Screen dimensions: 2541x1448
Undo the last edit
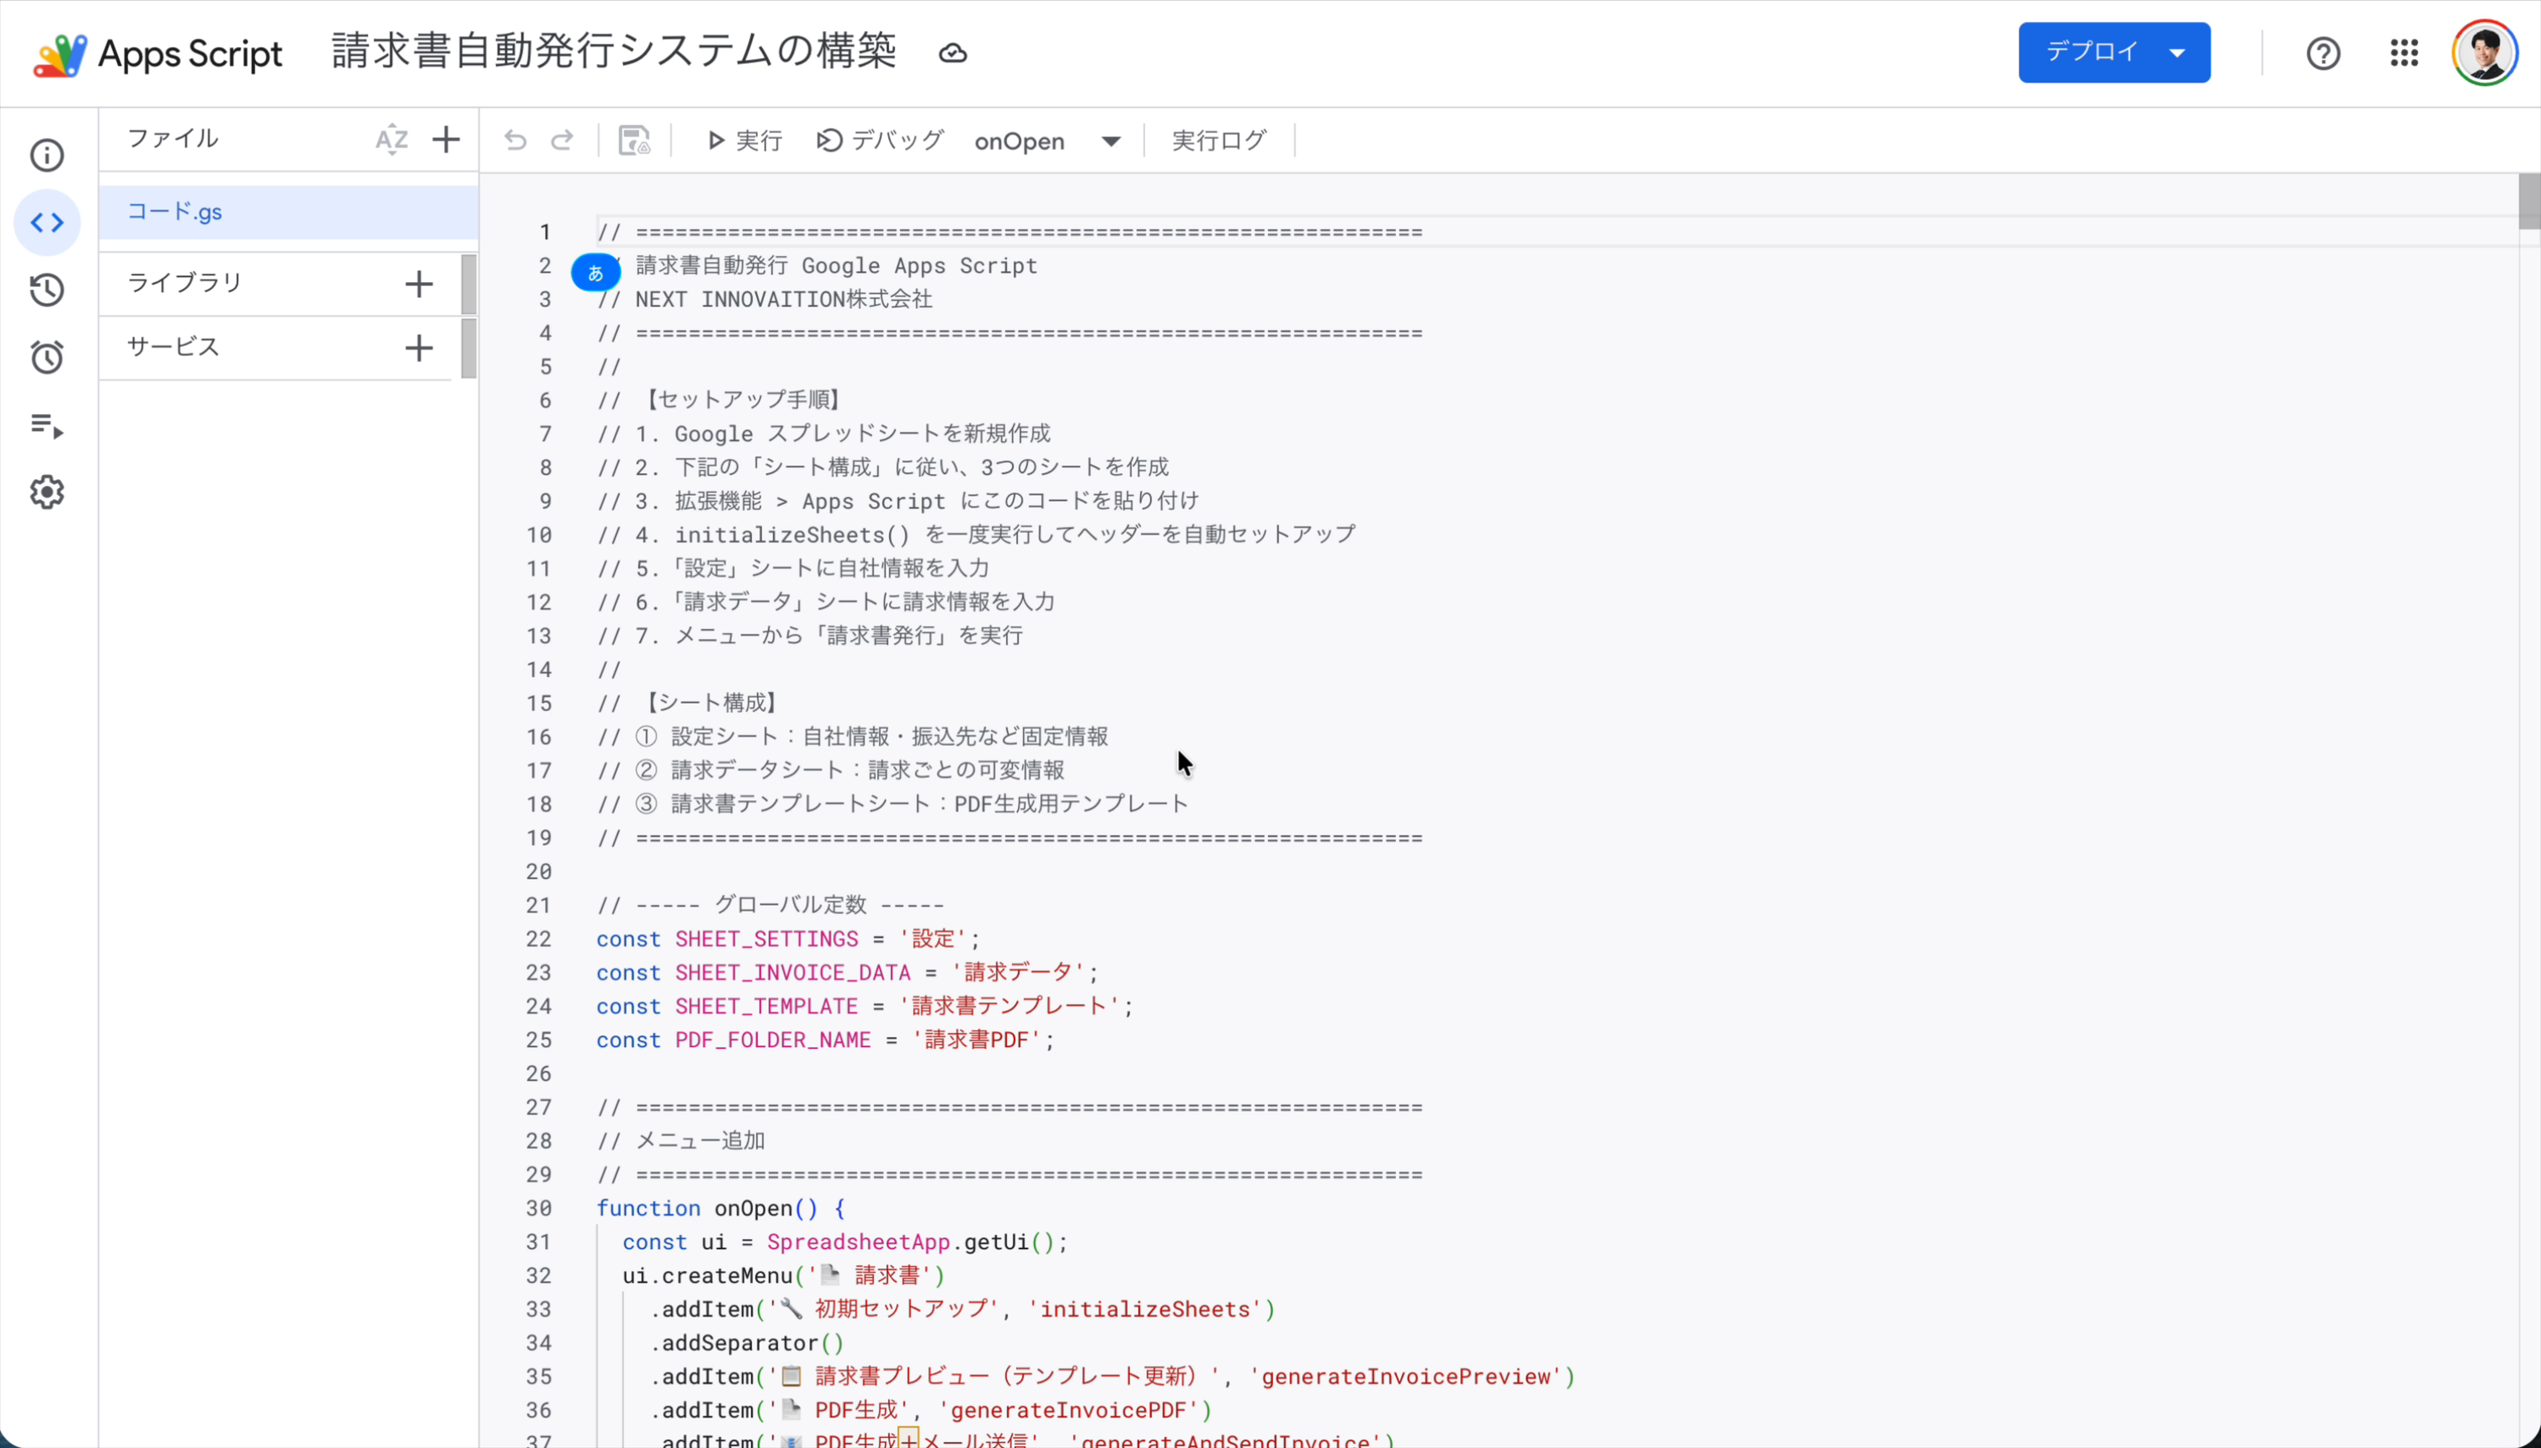[x=514, y=141]
